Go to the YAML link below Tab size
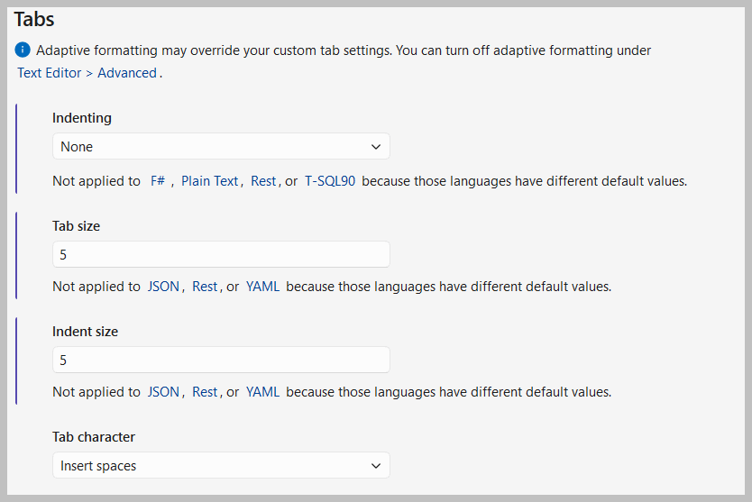The height and width of the screenshot is (502, 752). tap(262, 287)
